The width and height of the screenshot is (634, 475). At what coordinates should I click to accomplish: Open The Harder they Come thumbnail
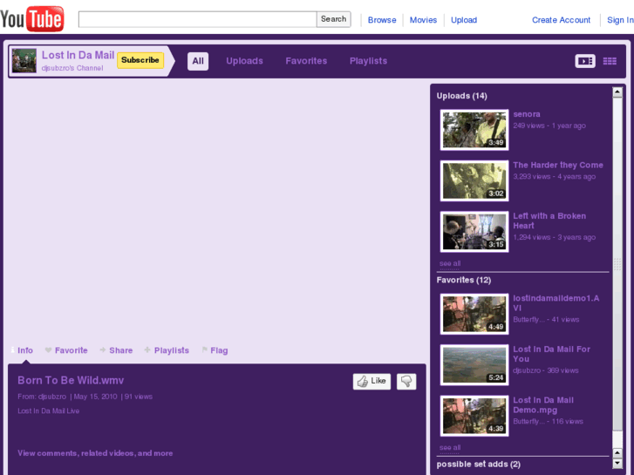tap(474, 180)
